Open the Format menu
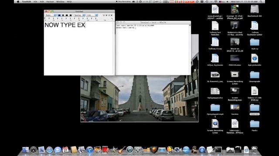The width and height of the screenshot is (279, 156). (50, 2)
